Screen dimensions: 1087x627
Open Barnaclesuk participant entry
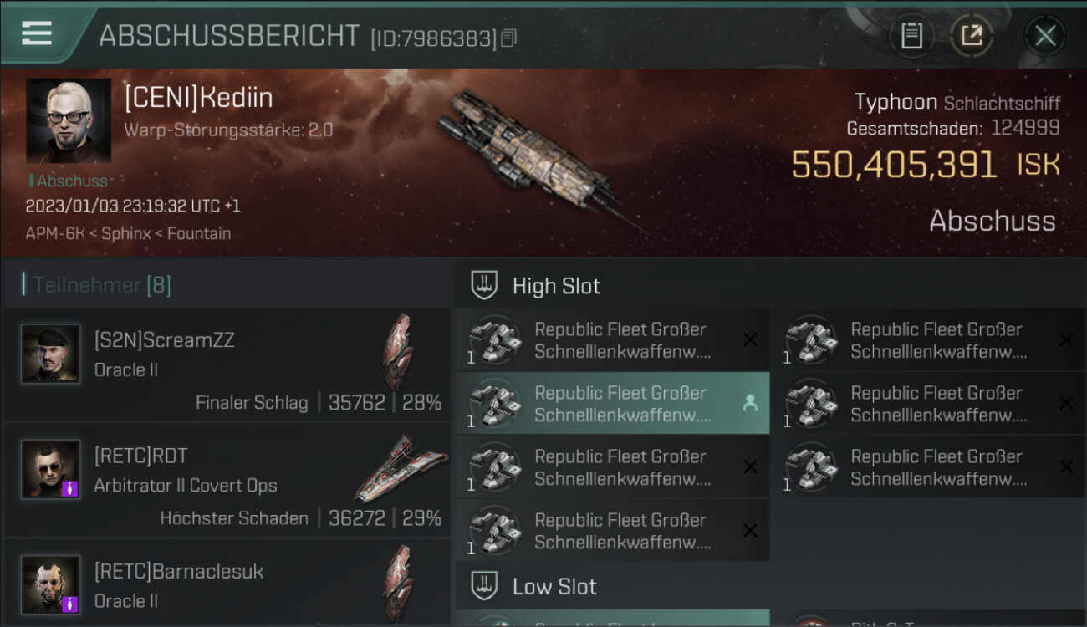point(226,585)
